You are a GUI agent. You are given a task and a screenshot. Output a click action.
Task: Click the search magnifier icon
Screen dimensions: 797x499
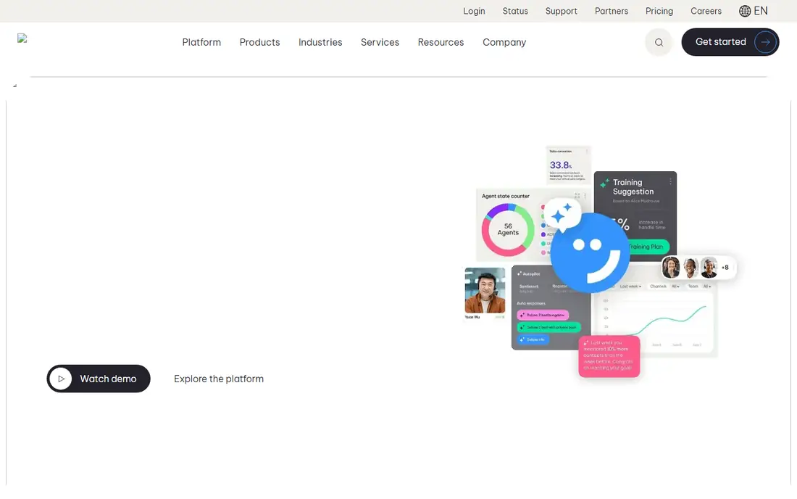(x=659, y=42)
